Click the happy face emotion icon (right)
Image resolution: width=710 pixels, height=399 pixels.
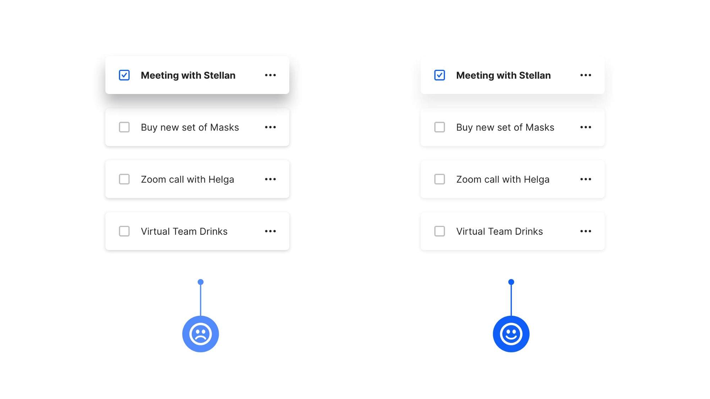[x=511, y=334]
